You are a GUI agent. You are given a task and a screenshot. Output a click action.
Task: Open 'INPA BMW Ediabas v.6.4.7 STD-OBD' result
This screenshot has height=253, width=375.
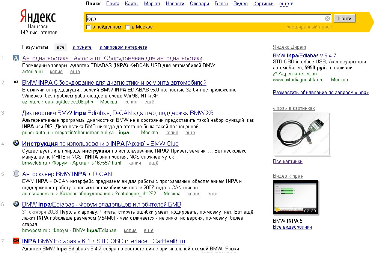click(x=104, y=241)
